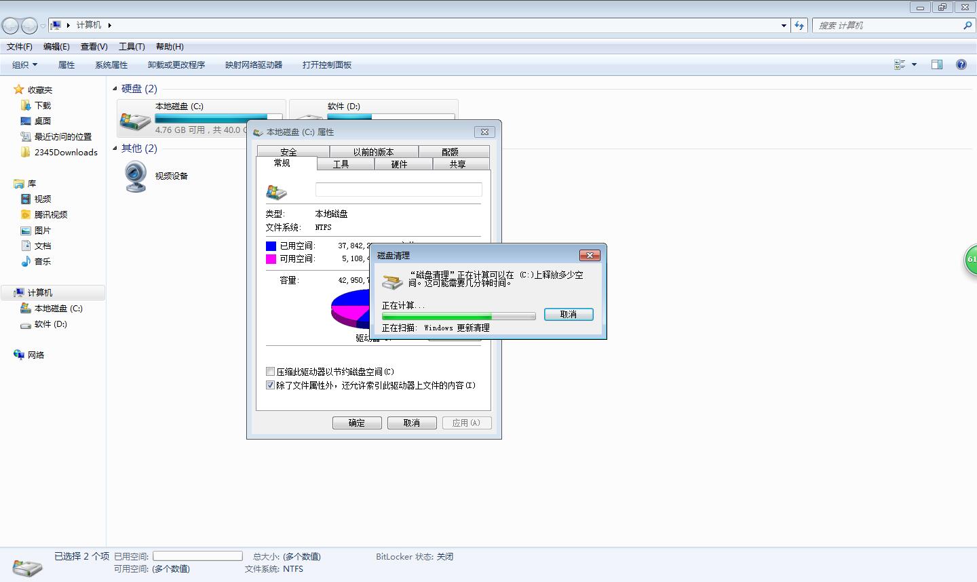Click the 库 libraries icon
The height and width of the screenshot is (582, 977).
click(19, 184)
